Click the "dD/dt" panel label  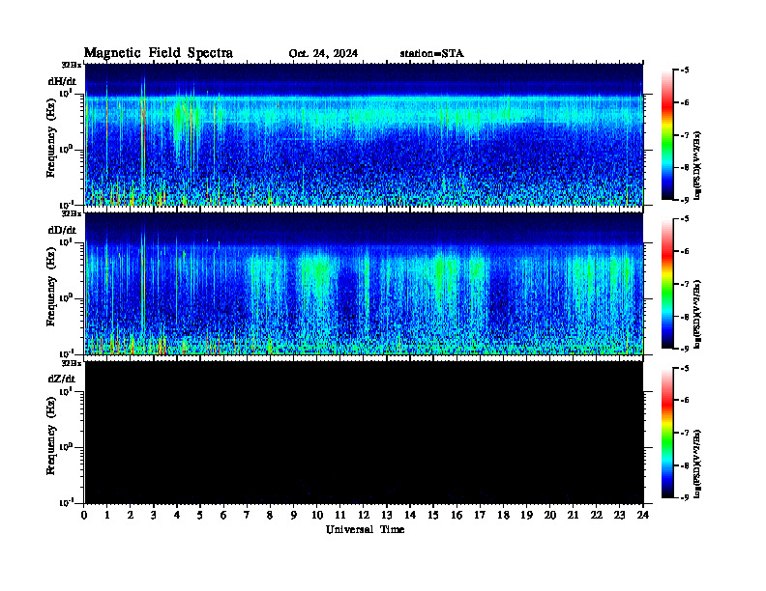62,230
